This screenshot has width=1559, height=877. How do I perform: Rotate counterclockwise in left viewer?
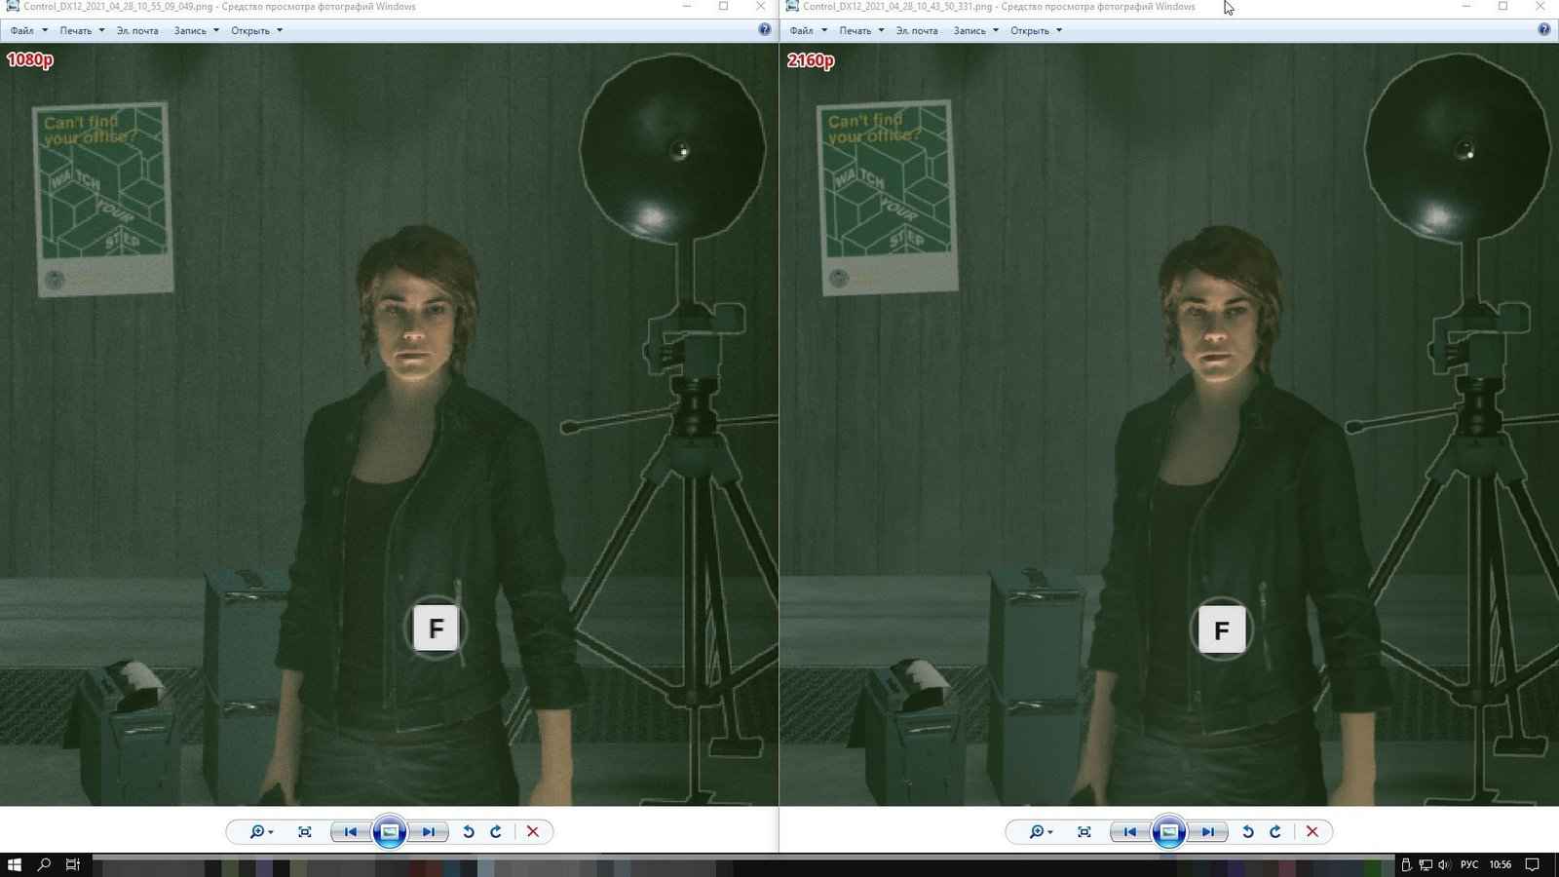click(x=469, y=831)
